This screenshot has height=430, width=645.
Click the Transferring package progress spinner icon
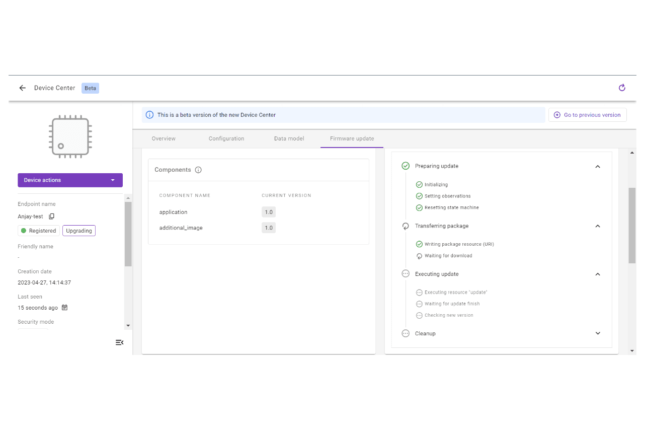[406, 226]
